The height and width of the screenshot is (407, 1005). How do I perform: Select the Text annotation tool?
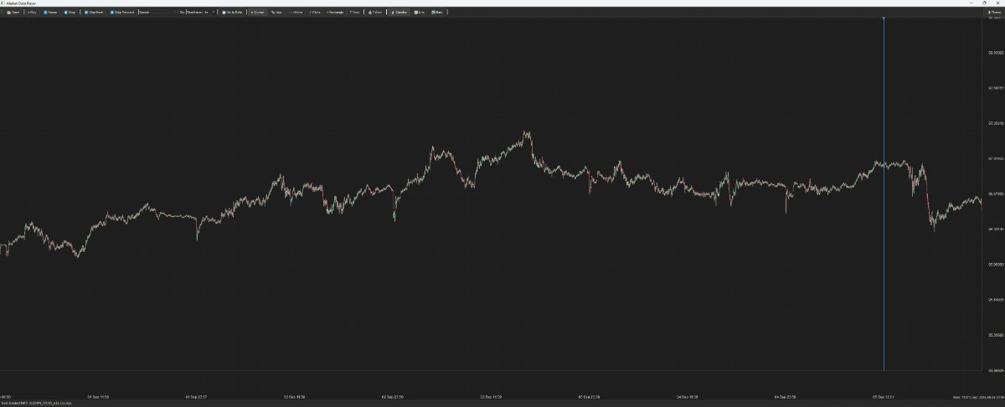355,13
